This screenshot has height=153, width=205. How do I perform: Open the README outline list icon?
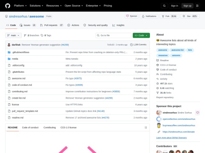(146, 127)
